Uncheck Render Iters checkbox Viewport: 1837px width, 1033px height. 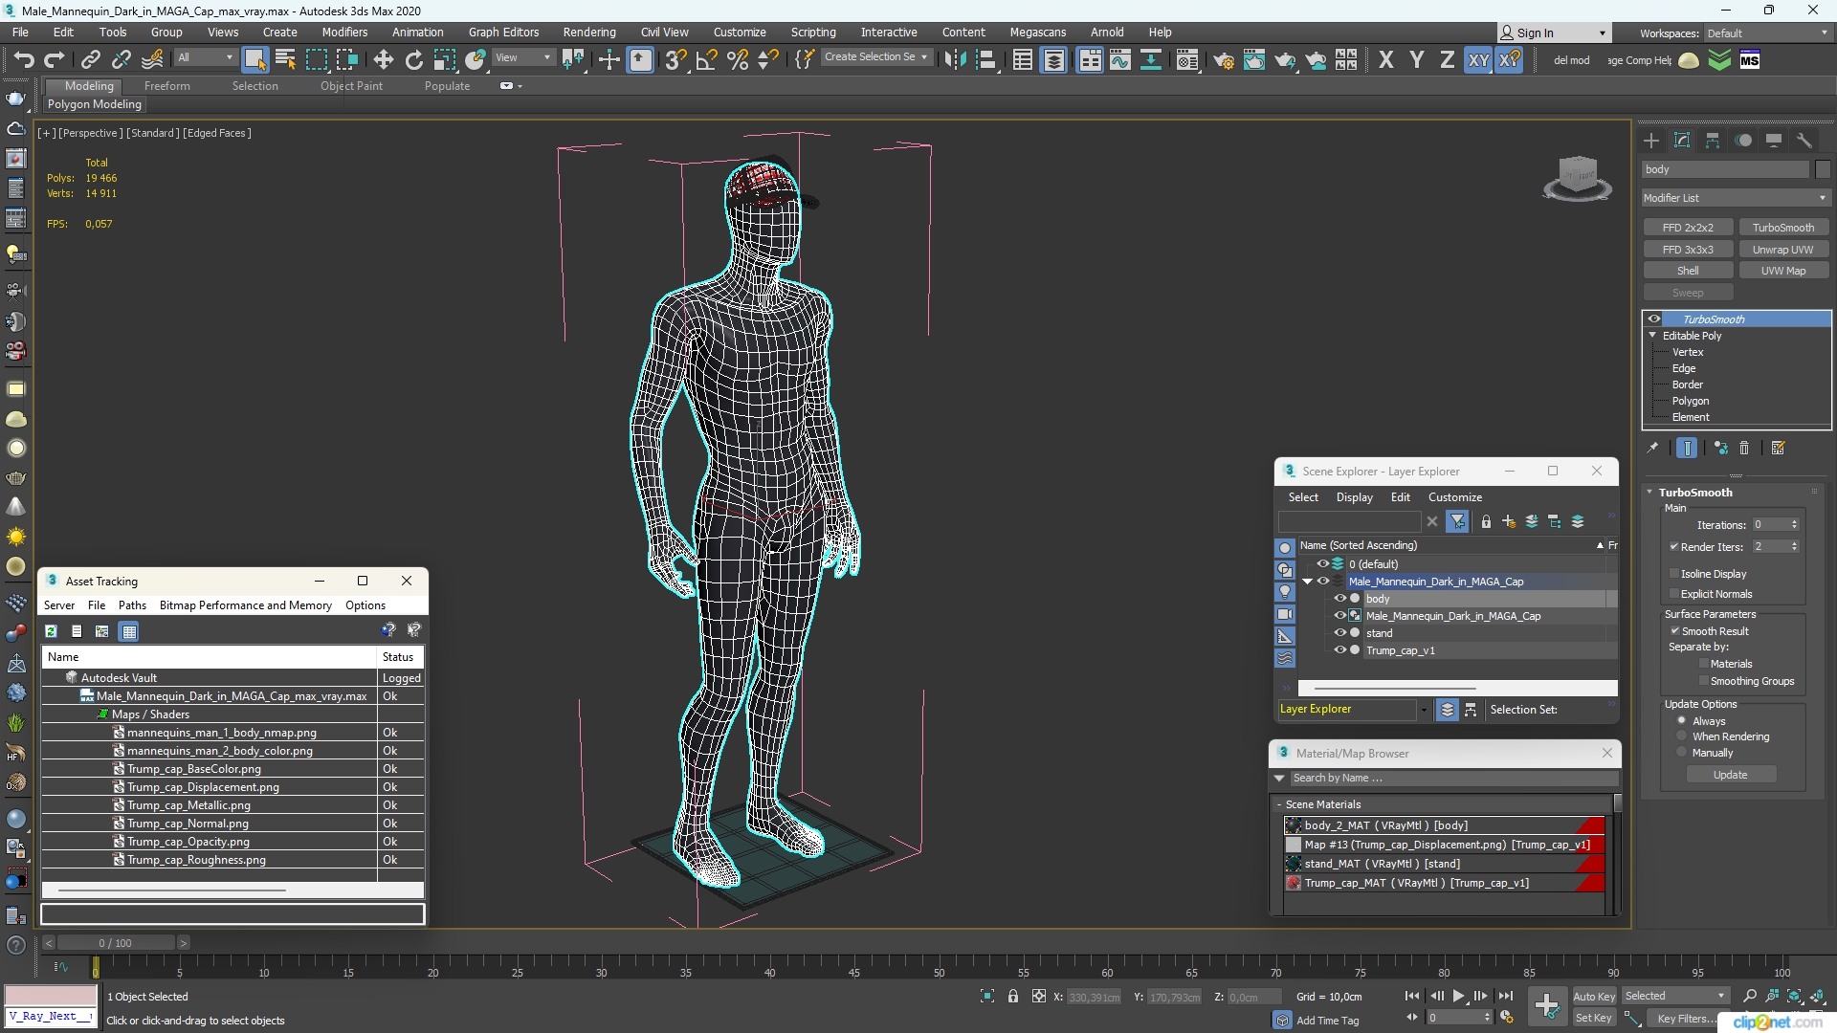[x=1674, y=547]
